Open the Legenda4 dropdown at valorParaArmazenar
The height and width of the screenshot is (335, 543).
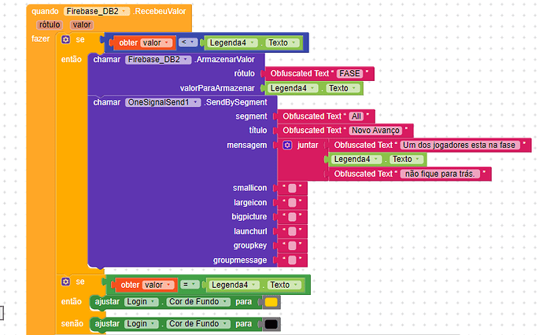pyautogui.click(x=293, y=89)
